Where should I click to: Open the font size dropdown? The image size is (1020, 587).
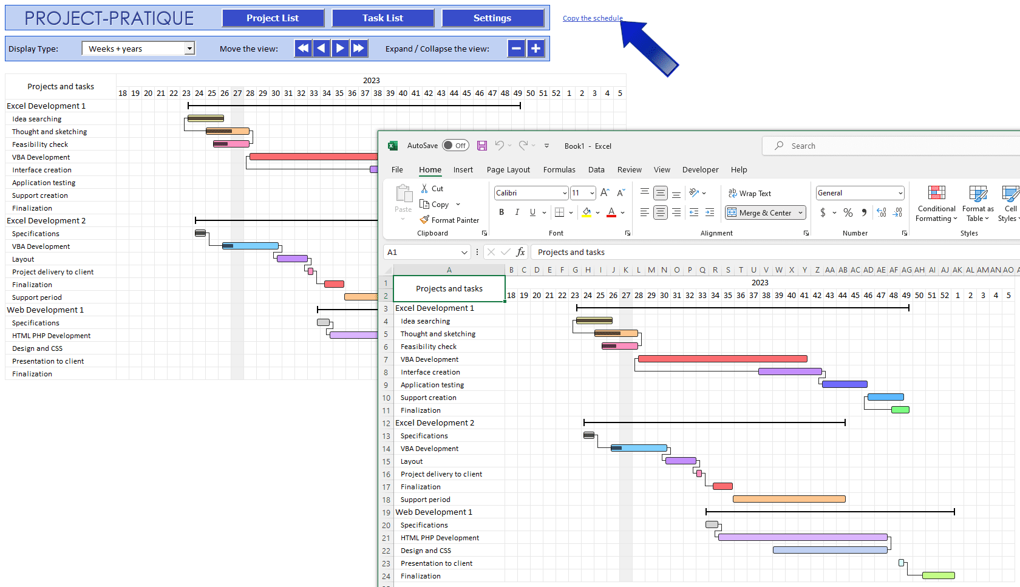pos(590,192)
